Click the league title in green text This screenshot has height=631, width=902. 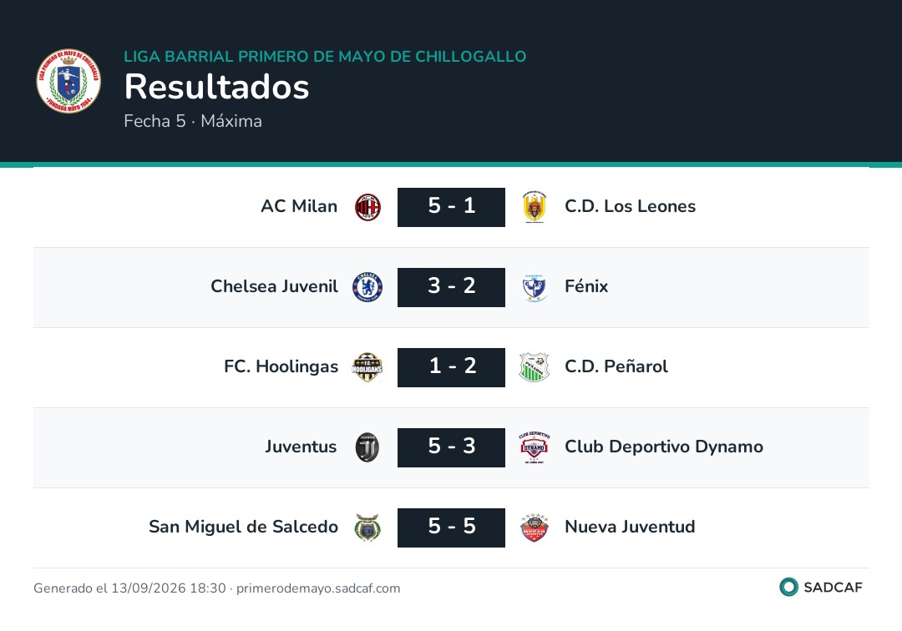[x=325, y=56]
